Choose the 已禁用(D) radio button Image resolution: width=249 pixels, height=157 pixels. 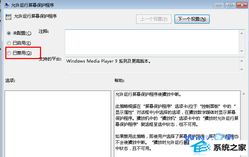click(x=9, y=53)
